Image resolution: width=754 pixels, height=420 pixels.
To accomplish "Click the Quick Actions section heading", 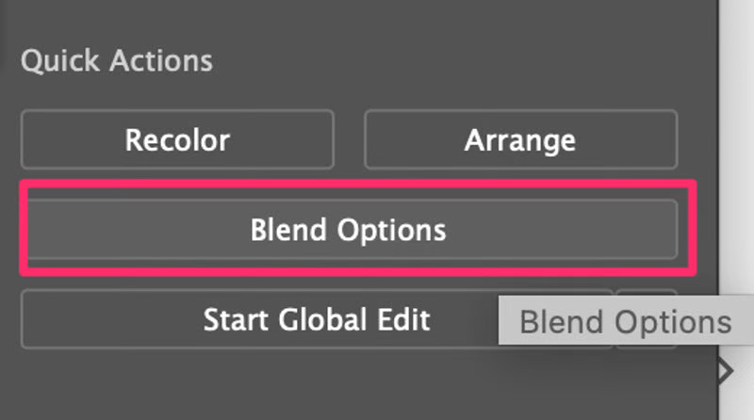I will point(117,61).
